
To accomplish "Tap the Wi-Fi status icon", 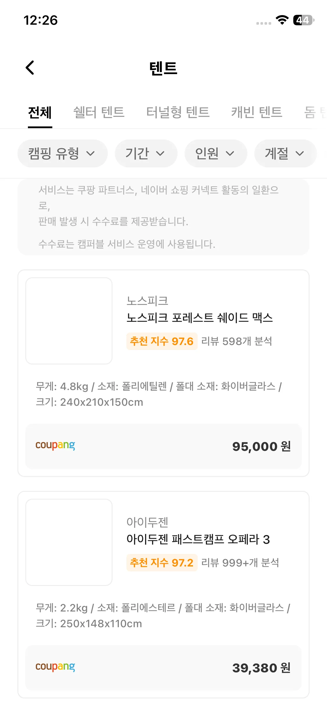I will (x=282, y=20).
